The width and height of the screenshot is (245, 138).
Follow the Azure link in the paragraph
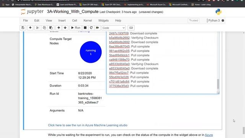(209, 135)
